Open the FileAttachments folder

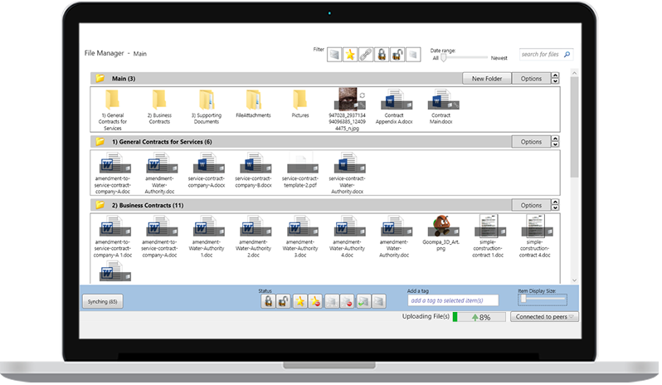253,100
